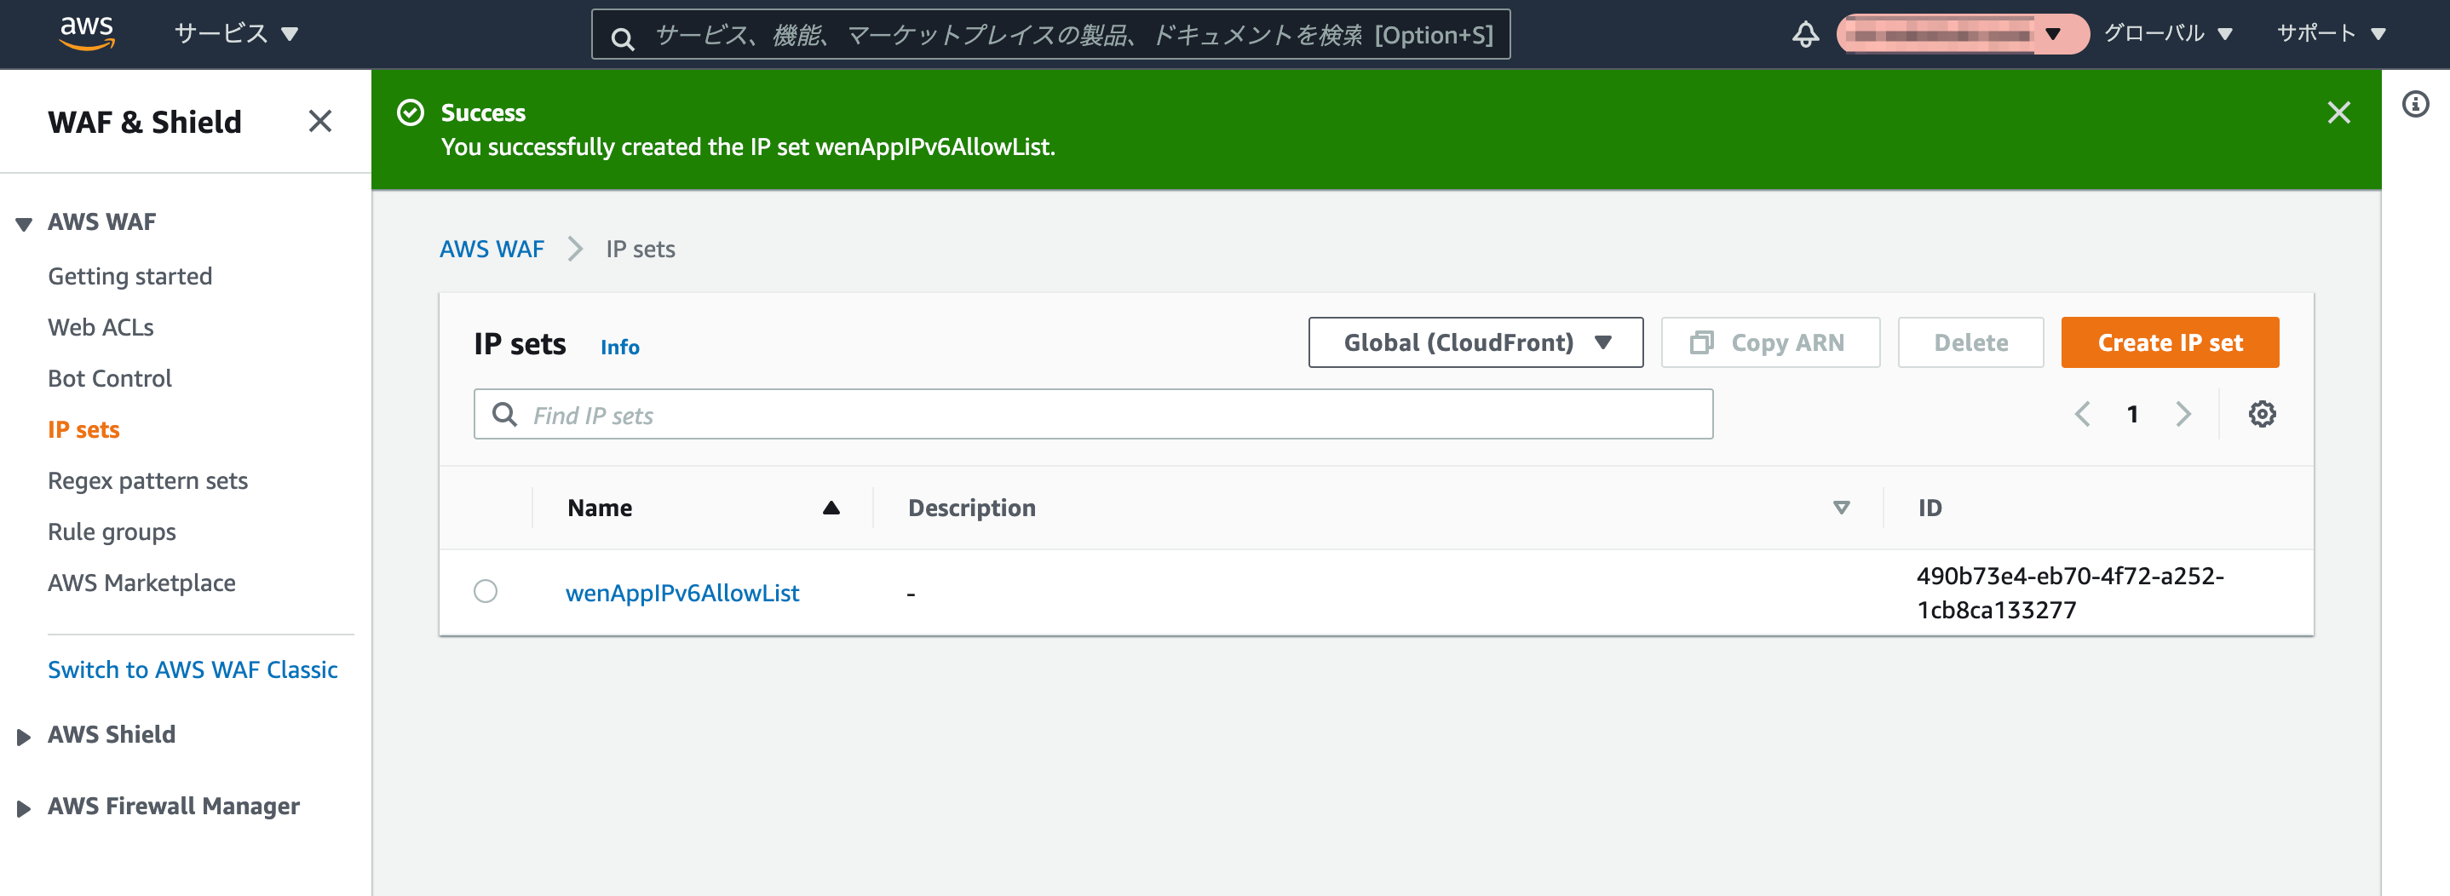Click the AWS logo home icon
The width and height of the screenshot is (2450, 896).
point(87,33)
